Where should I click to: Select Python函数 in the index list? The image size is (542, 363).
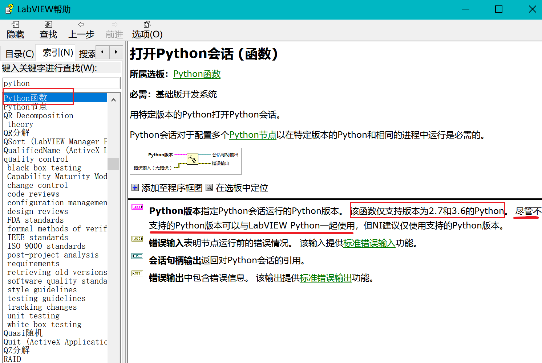click(x=55, y=98)
